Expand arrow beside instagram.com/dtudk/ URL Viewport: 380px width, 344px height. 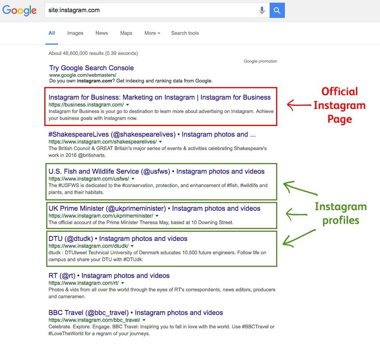pos(132,246)
